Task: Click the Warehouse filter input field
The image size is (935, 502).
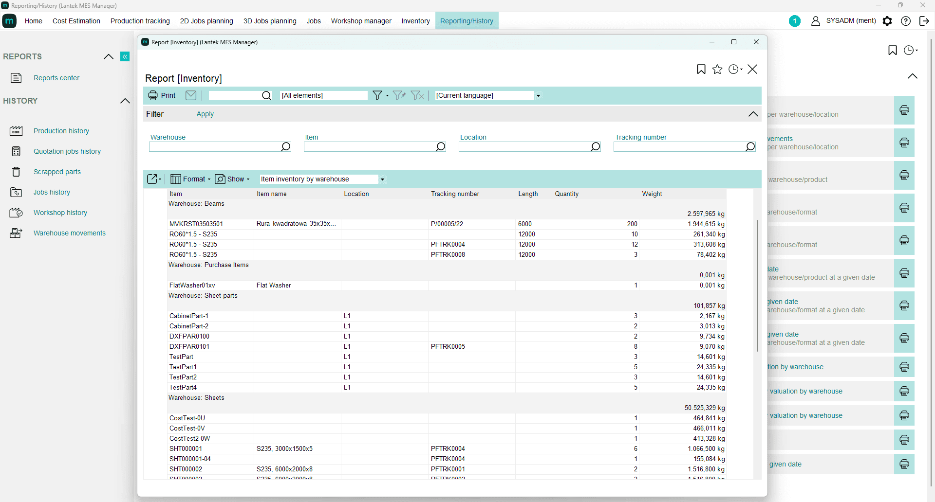Action: coord(214,147)
